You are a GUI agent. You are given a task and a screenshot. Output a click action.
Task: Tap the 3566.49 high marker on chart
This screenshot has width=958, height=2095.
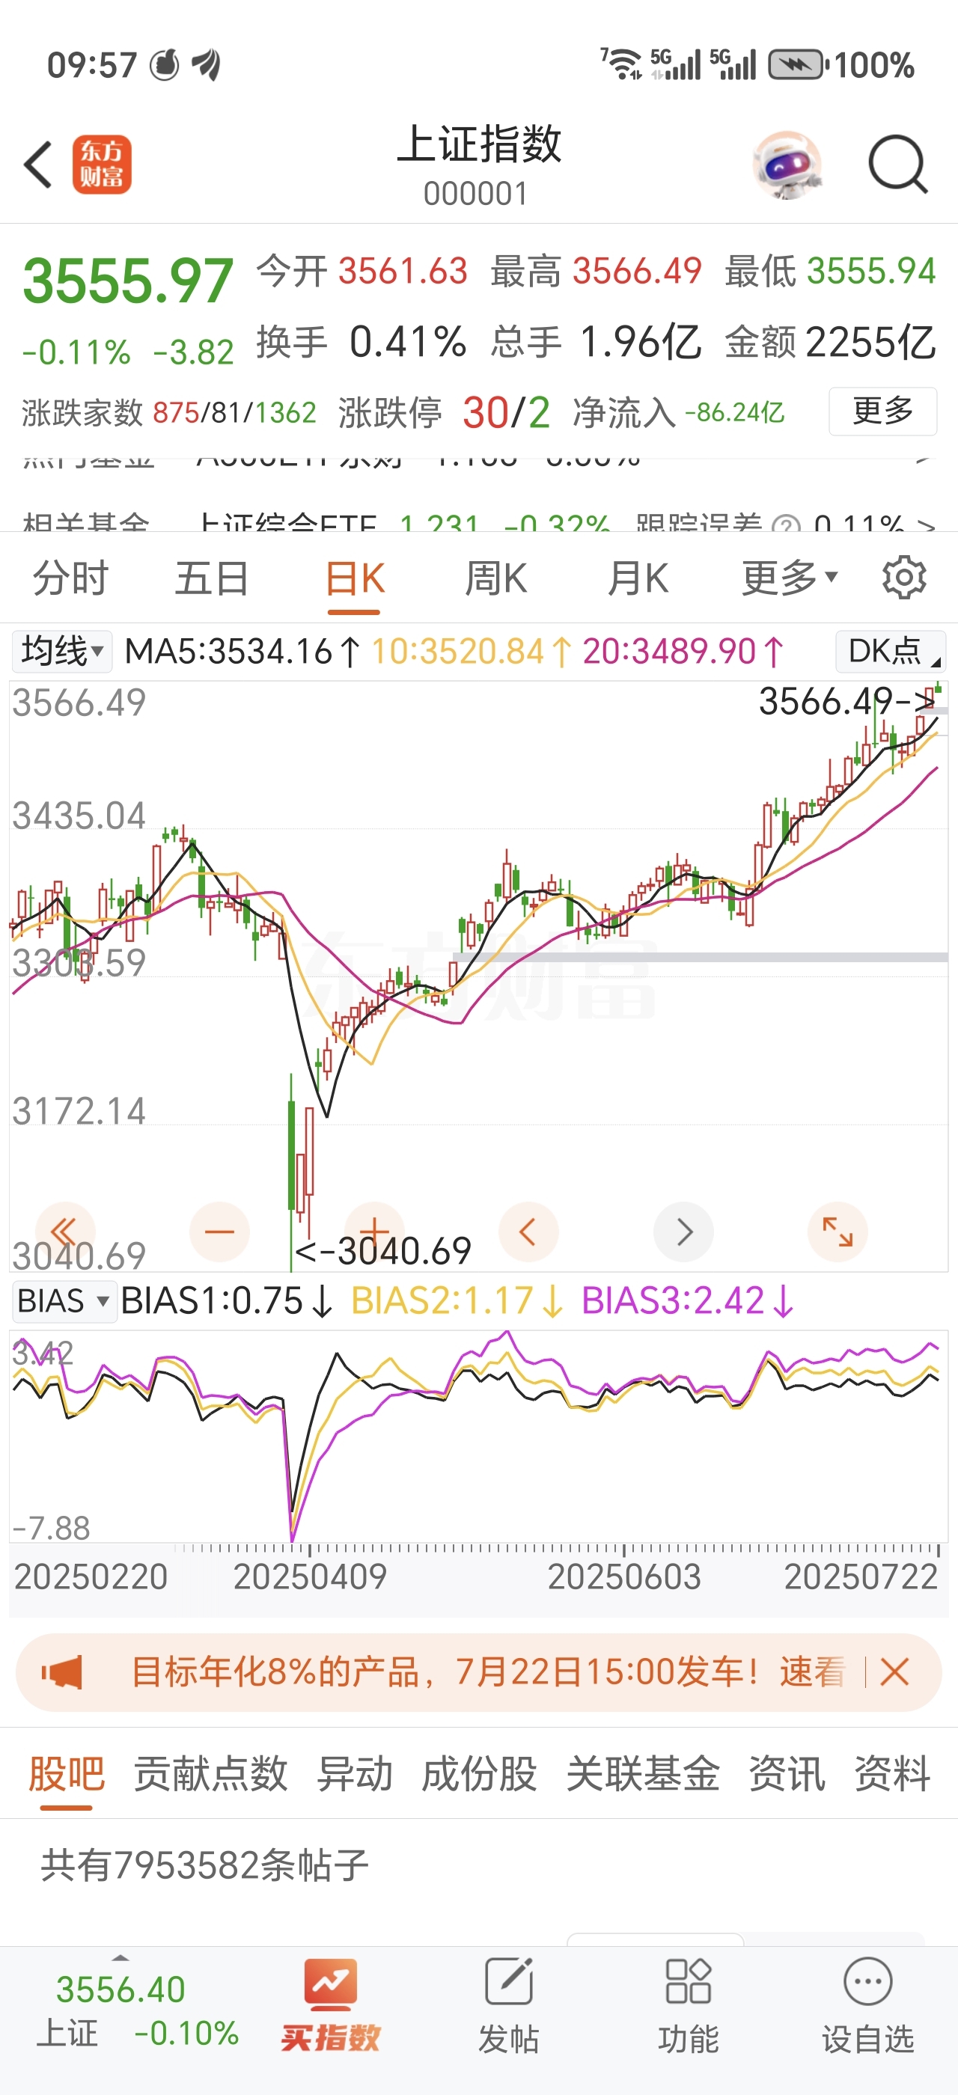[x=846, y=701]
